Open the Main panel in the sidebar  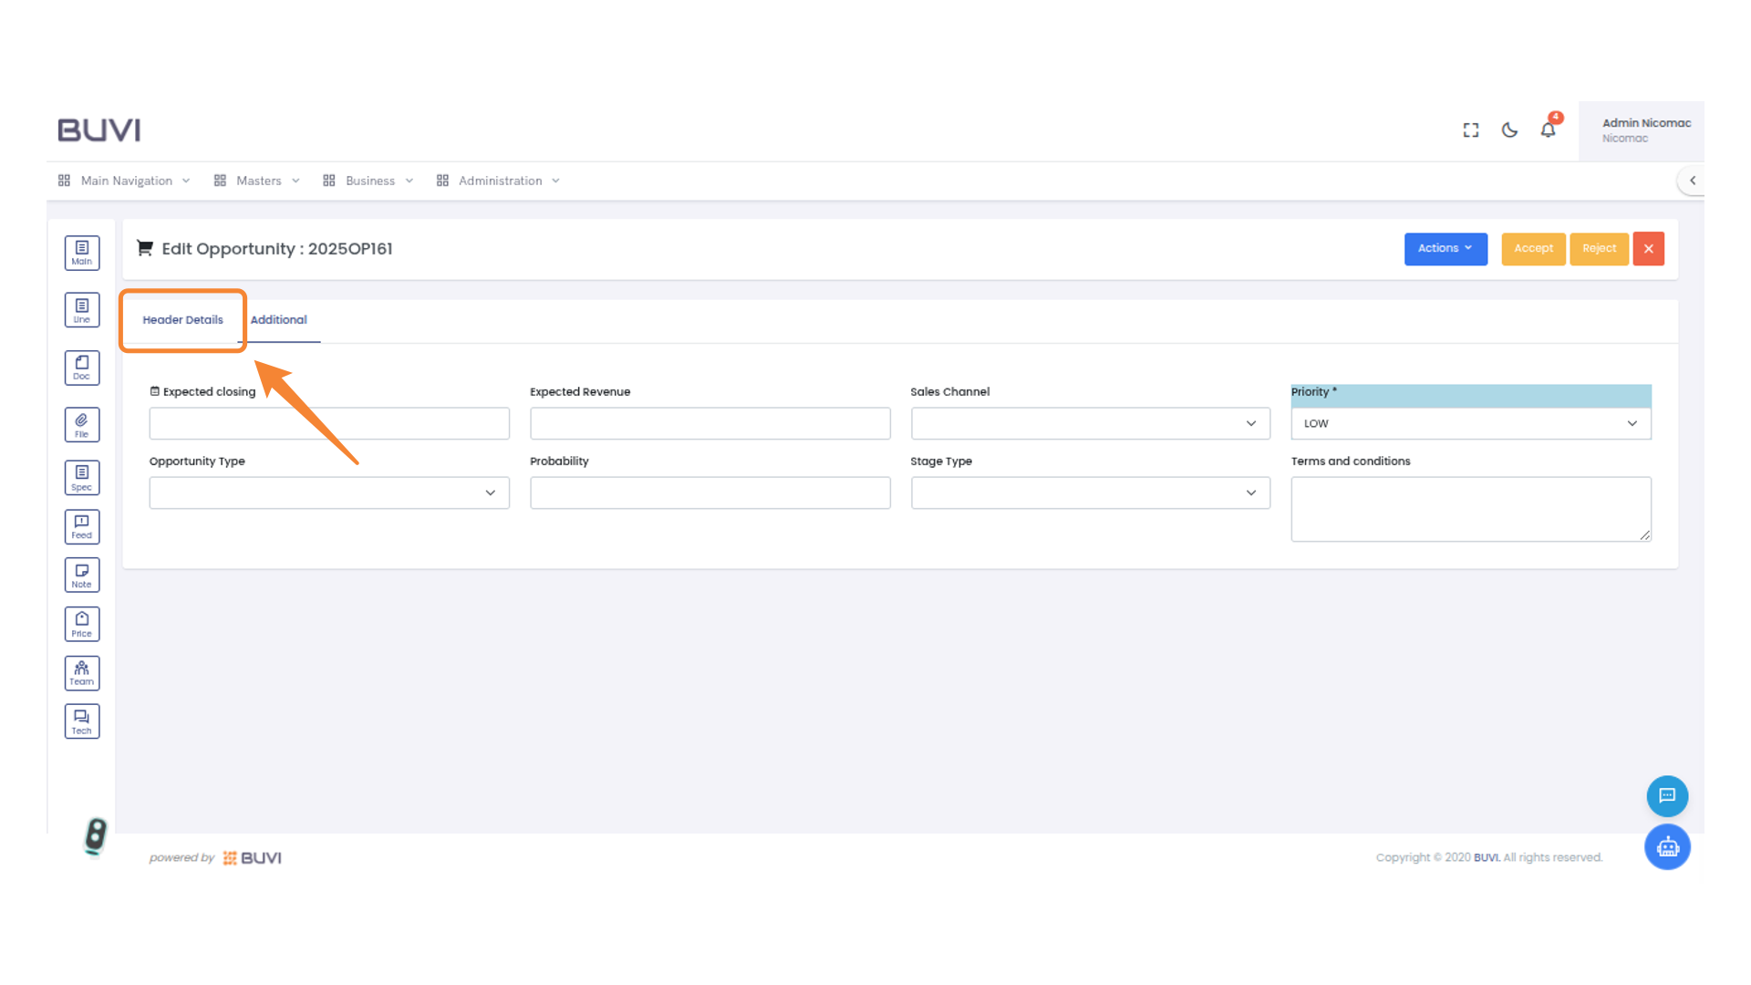point(81,253)
